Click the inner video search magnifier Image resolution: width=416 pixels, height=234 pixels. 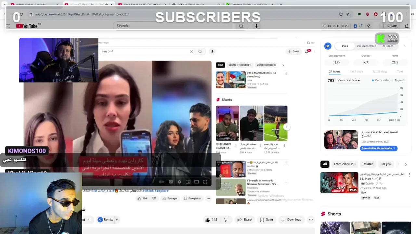[200, 51]
